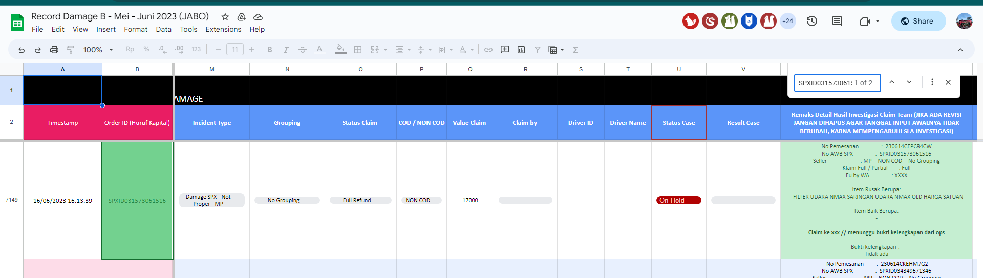Open the Extensions menu
Viewport: 983px width, 278px height.
tap(223, 29)
